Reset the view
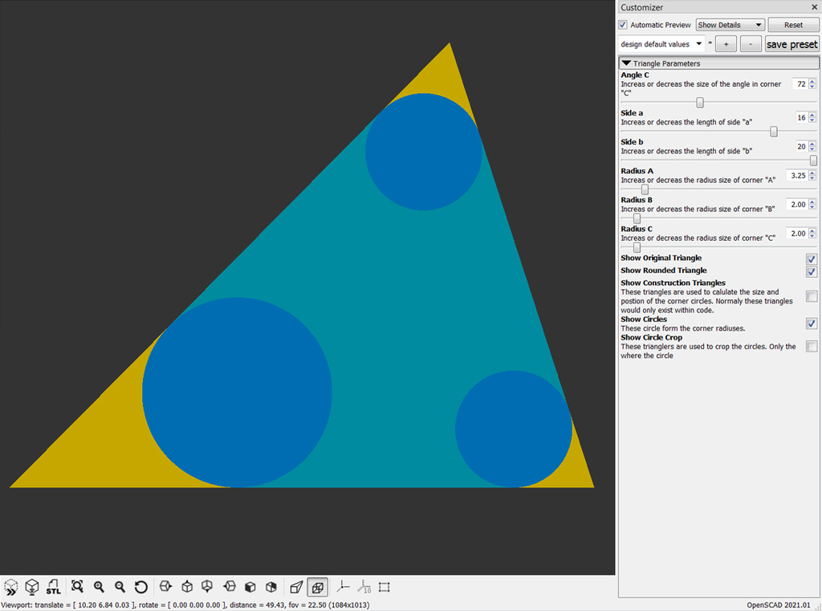This screenshot has width=822, height=611. 141,587
